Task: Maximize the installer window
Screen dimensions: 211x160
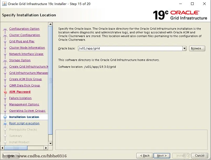Action: (192, 4)
